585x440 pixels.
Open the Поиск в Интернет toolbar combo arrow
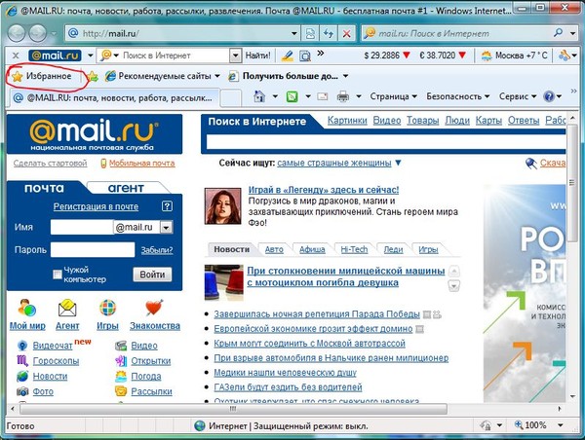coord(235,55)
